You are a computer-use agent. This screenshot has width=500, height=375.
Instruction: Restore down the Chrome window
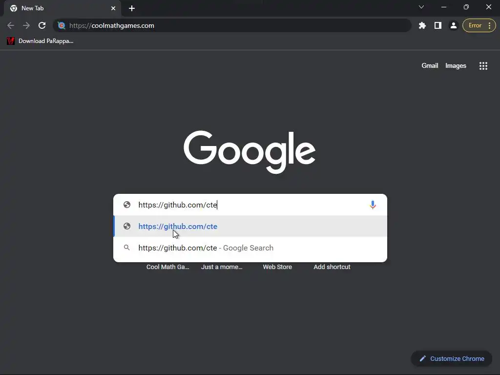click(x=466, y=7)
